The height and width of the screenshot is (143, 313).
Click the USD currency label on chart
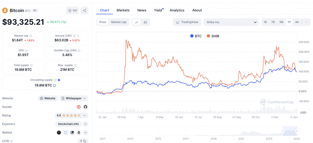[x=303, y=113]
